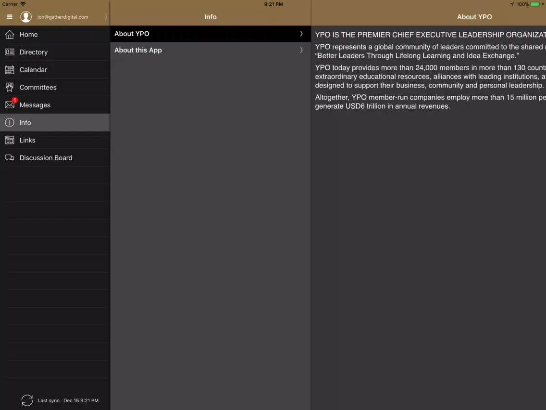
Task: Click the Info circle icon
Action: tap(10, 122)
